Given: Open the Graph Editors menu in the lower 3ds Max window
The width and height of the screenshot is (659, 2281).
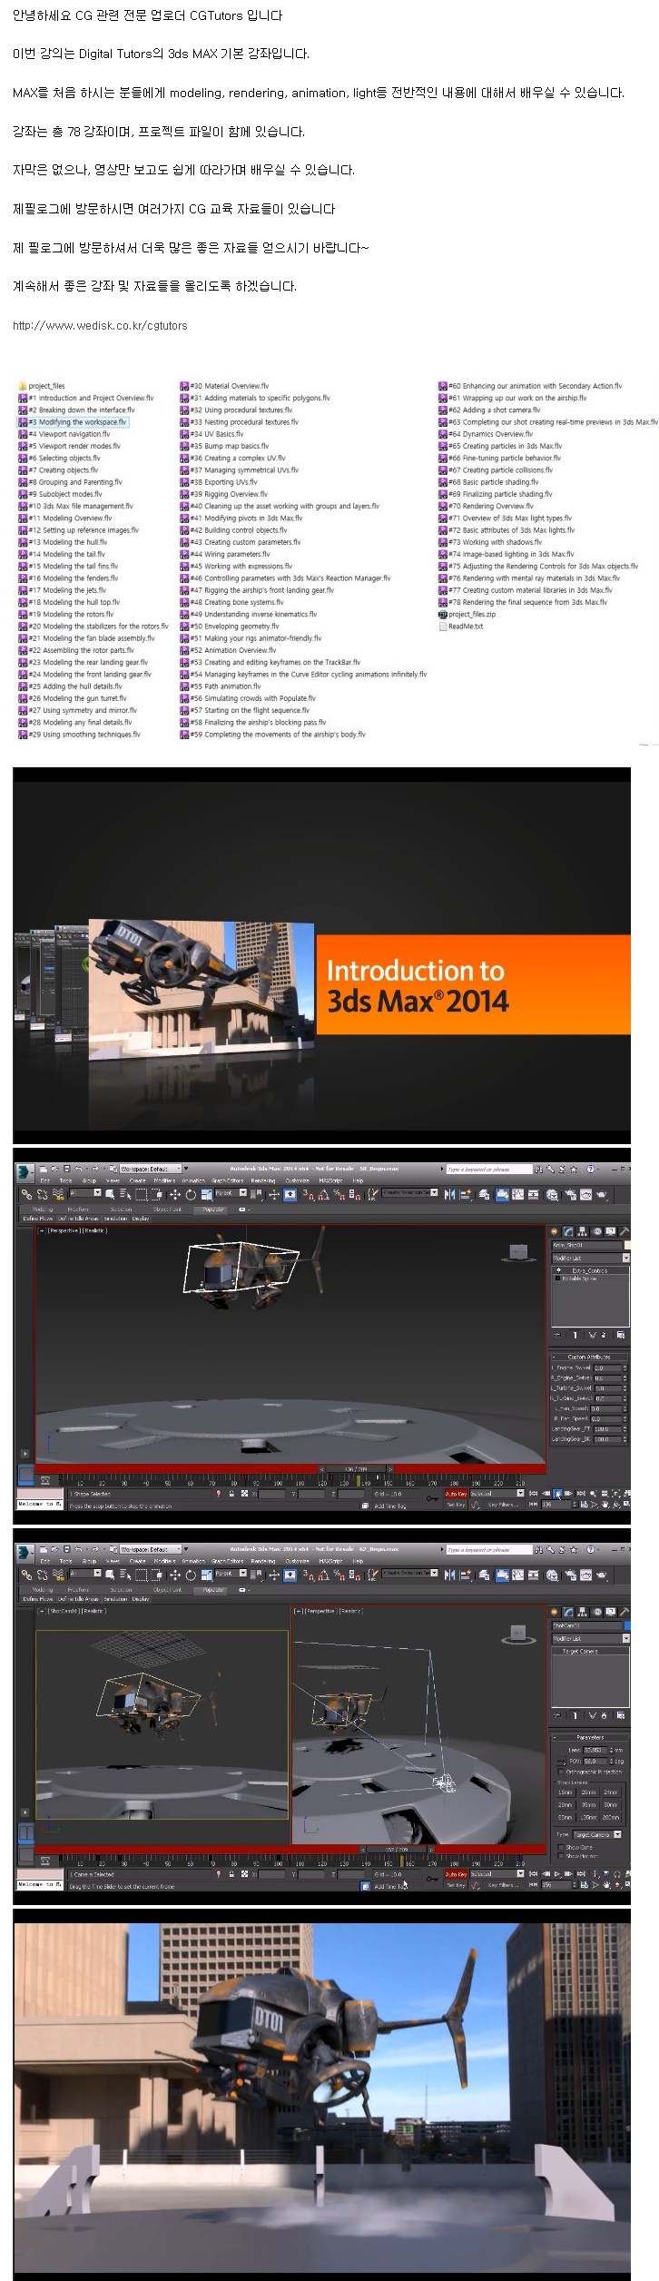Looking at the screenshot, I should (228, 1561).
